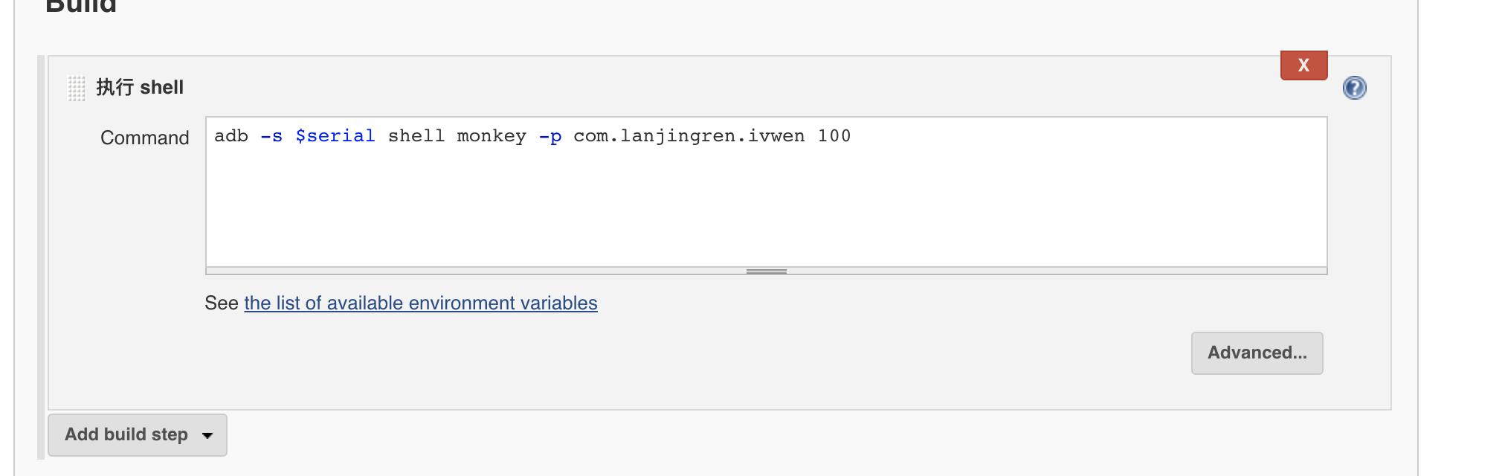
Task: Click the -s flag in the command
Action: (271, 136)
